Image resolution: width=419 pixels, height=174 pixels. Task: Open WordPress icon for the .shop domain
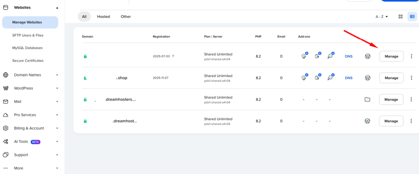tap(367, 78)
